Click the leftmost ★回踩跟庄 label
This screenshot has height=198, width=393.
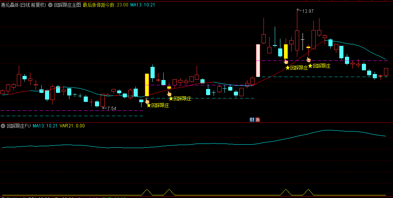click(158, 106)
